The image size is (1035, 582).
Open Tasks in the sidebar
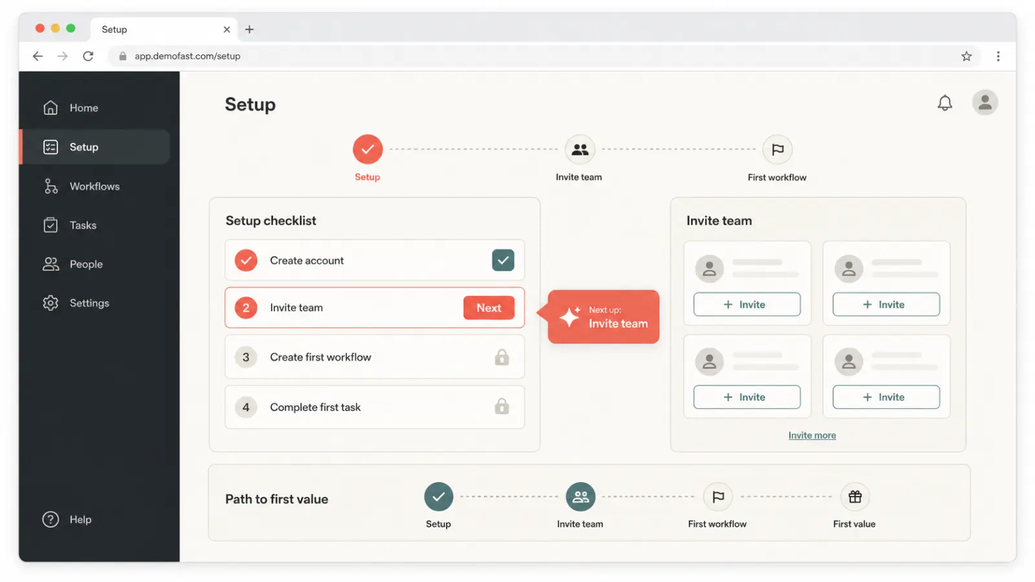(x=70, y=225)
